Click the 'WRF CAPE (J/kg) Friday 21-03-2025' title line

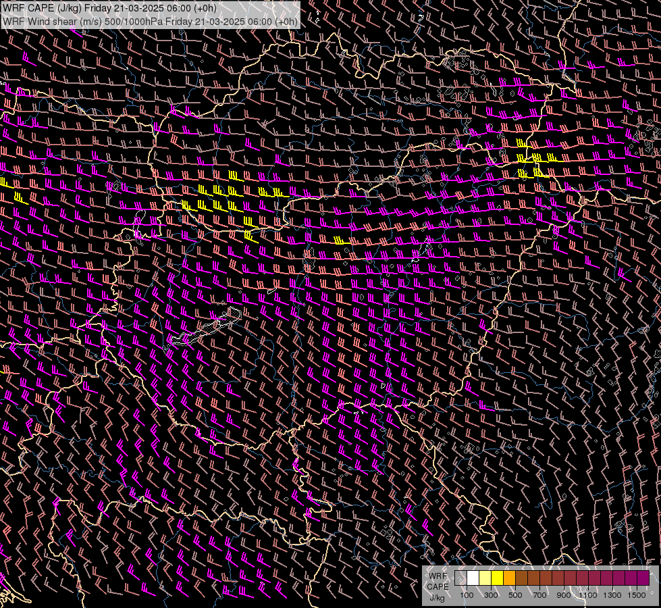click(110, 8)
